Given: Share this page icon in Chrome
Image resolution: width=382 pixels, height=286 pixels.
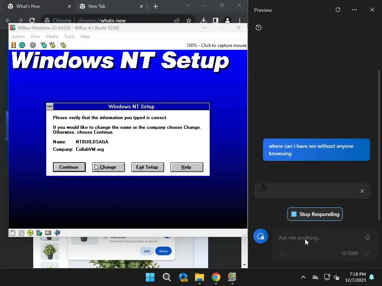Looking at the screenshot, I should (x=177, y=20).
